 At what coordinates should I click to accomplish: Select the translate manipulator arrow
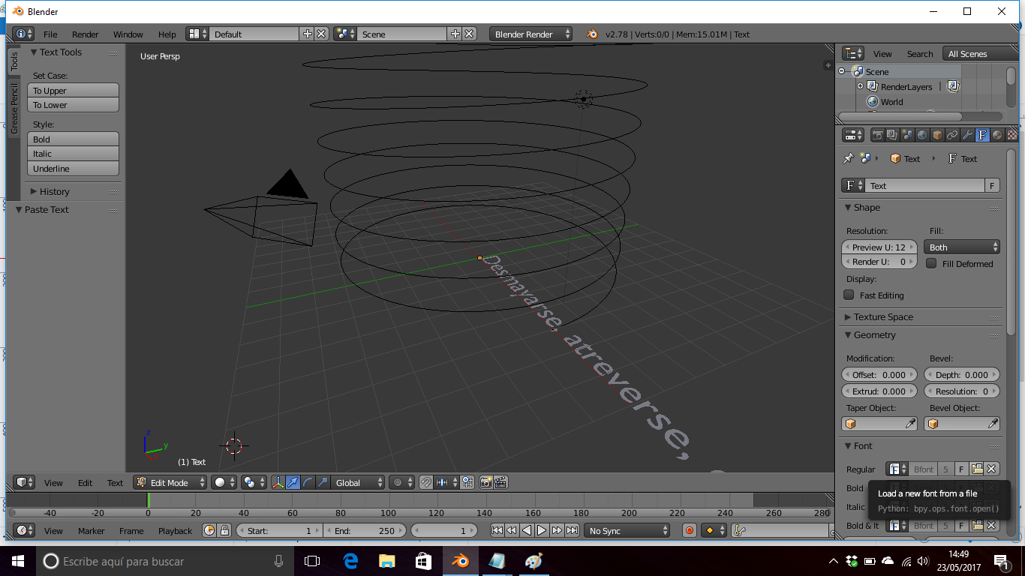pyautogui.click(x=293, y=482)
